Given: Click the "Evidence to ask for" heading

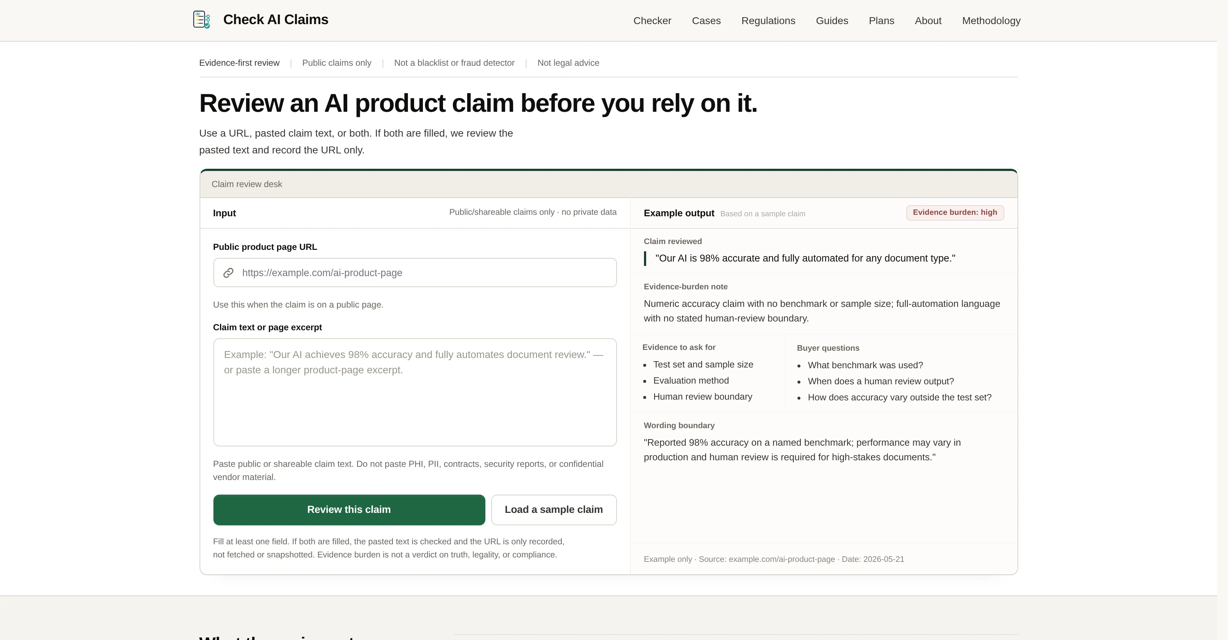Looking at the screenshot, I should (x=678, y=347).
